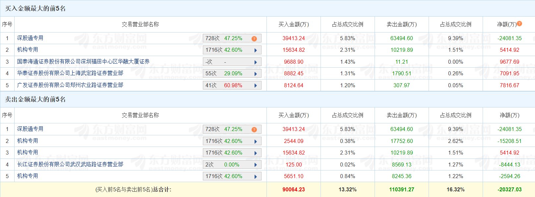
Task: Click orange question icon in sell table's 深股通专用 row
Action: (254, 129)
